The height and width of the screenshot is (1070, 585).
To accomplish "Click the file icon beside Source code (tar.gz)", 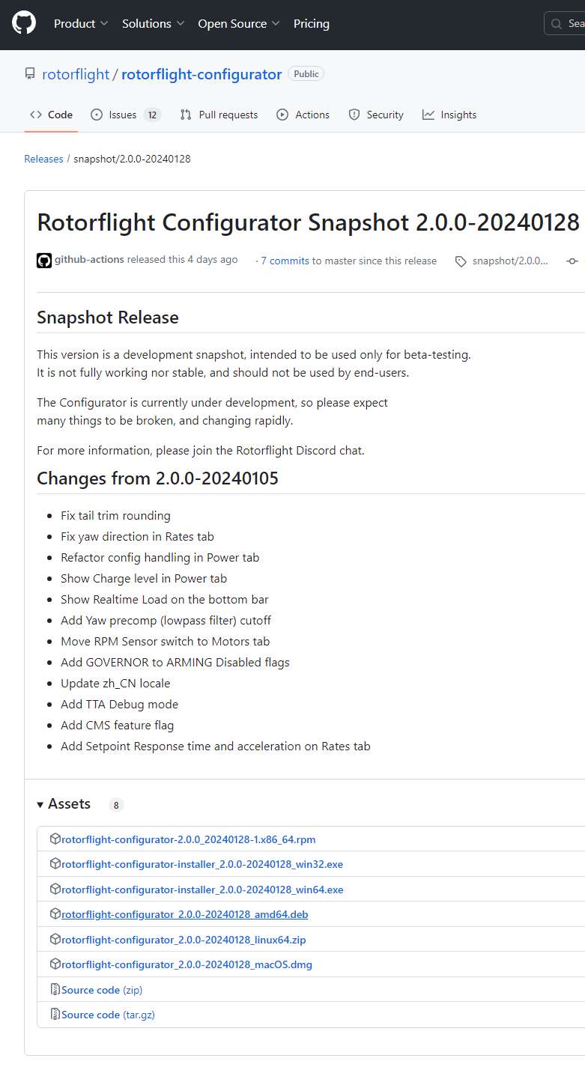I will pos(55,1015).
